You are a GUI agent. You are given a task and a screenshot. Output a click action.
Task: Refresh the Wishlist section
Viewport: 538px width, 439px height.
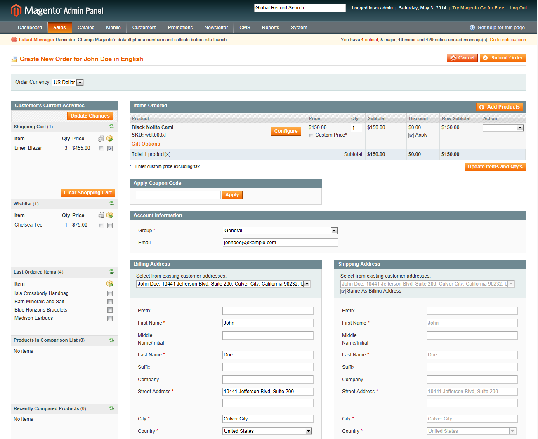(x=111, y=204)
